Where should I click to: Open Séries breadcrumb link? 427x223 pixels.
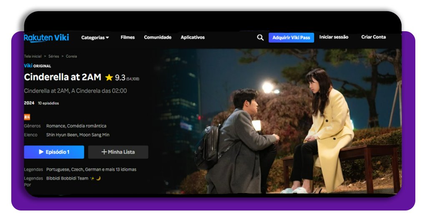54,56
